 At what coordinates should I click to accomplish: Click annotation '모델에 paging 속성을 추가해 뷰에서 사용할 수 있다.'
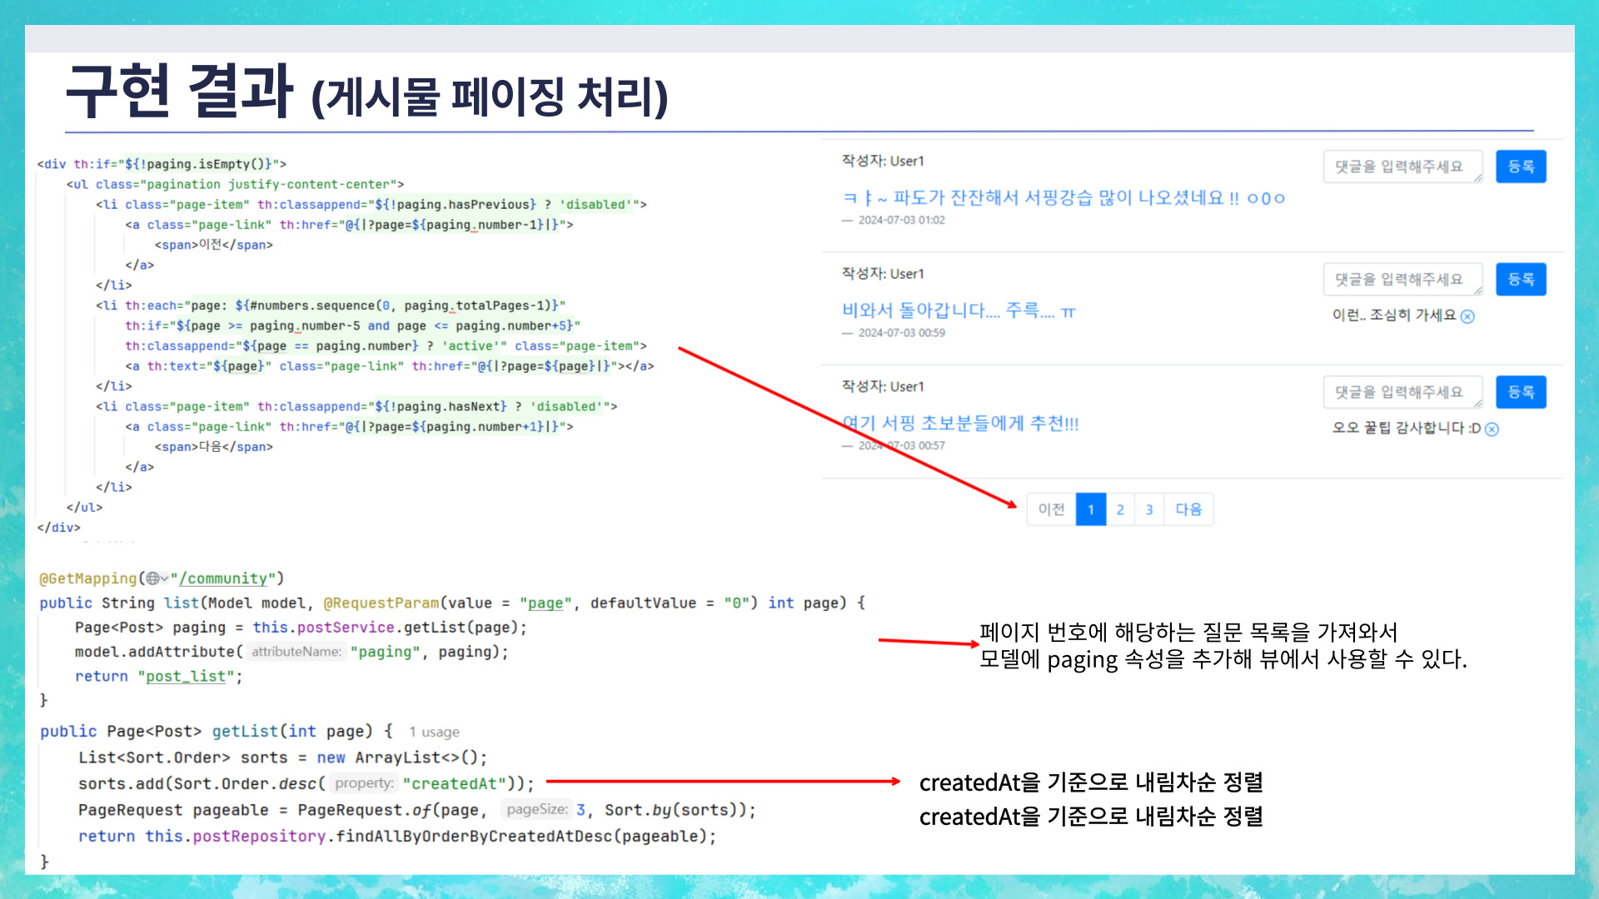(1223, 659)
